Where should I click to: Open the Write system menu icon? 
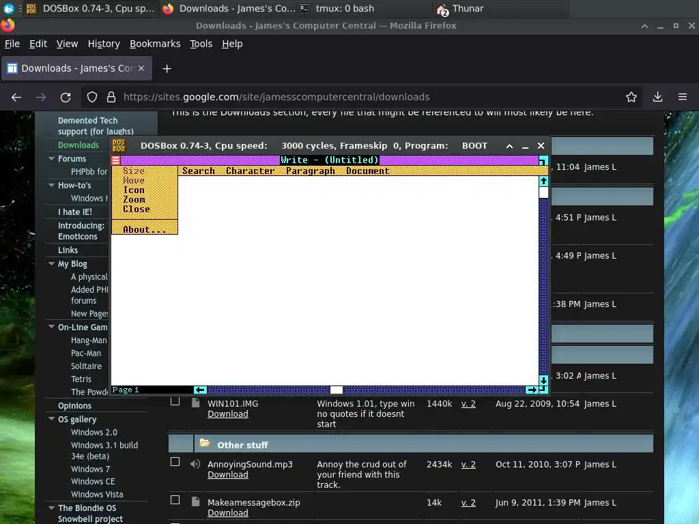[x=116, y=160]
